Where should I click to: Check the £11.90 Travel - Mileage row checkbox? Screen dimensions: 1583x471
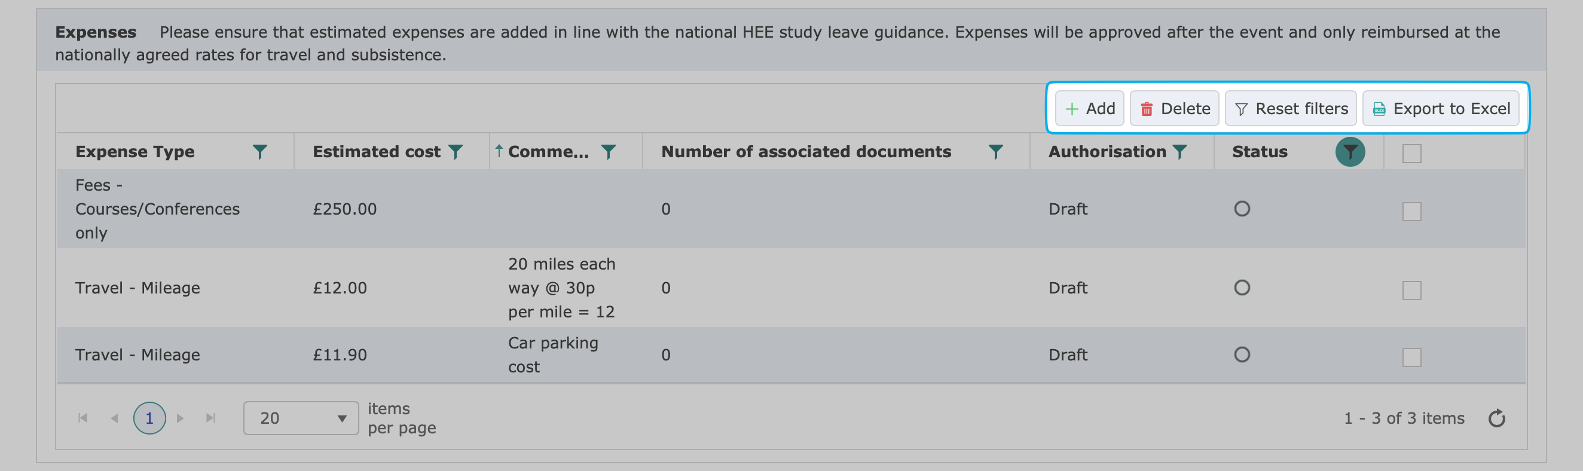pyautogui.click(x=1411, y=357)
